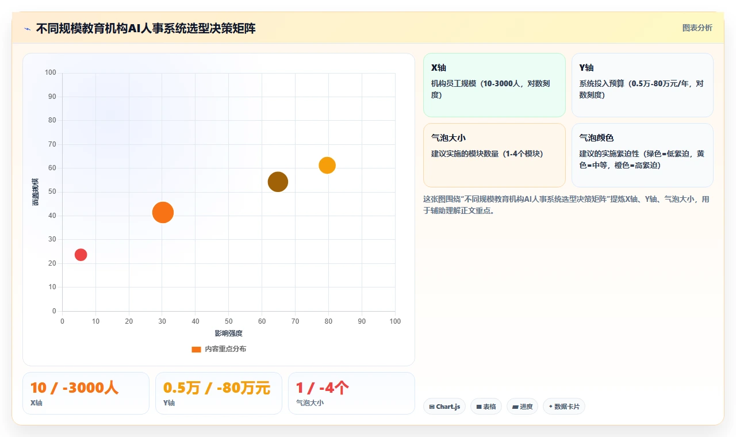Screen dimensions: 736x437
Task: Click the chart title heading text
Action: [x=145, y=29]
